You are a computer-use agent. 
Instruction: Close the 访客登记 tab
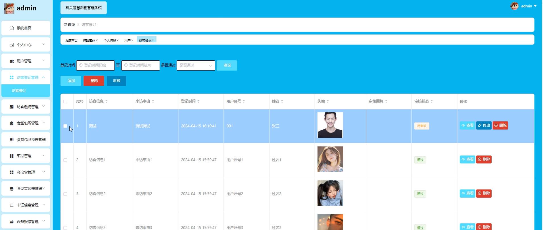point(153,41)
